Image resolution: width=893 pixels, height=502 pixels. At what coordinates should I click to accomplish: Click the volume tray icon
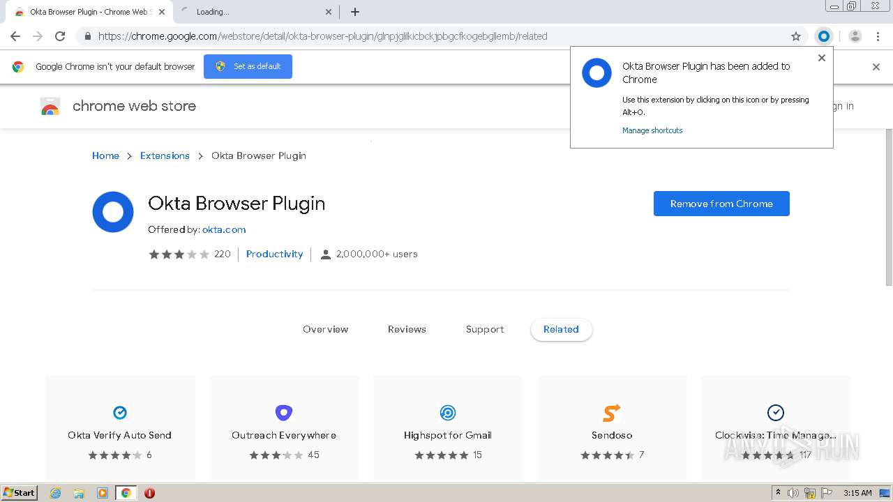(x=793, y=493)
